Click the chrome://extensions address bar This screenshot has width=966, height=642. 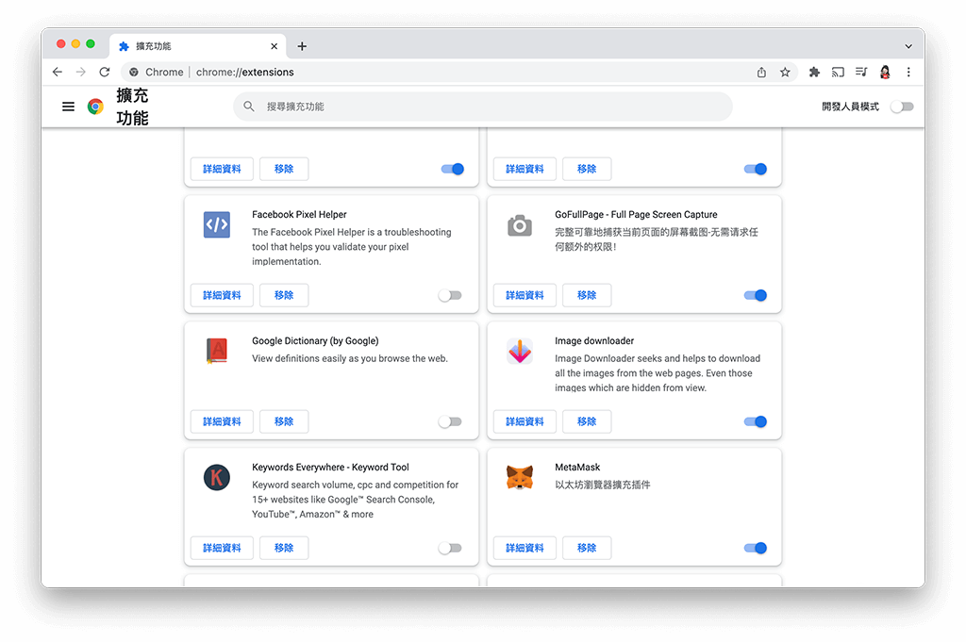(459, 72)
